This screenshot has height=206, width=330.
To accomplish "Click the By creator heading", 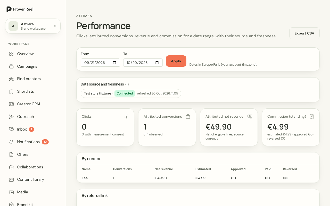I will coord(91,159).
